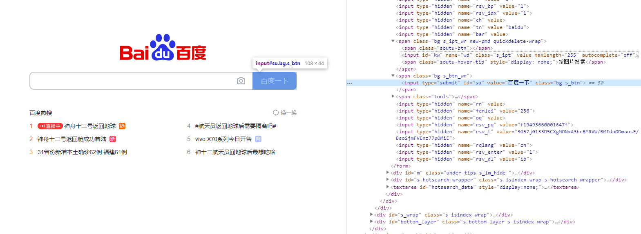This screenshot has width=641, height=234.
Task: Click the refresh icon beside 换一换
Action: click(x=276, y=113)
